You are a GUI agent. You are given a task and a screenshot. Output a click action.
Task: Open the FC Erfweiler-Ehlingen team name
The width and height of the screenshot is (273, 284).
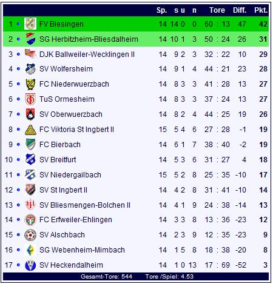point(76,220)
